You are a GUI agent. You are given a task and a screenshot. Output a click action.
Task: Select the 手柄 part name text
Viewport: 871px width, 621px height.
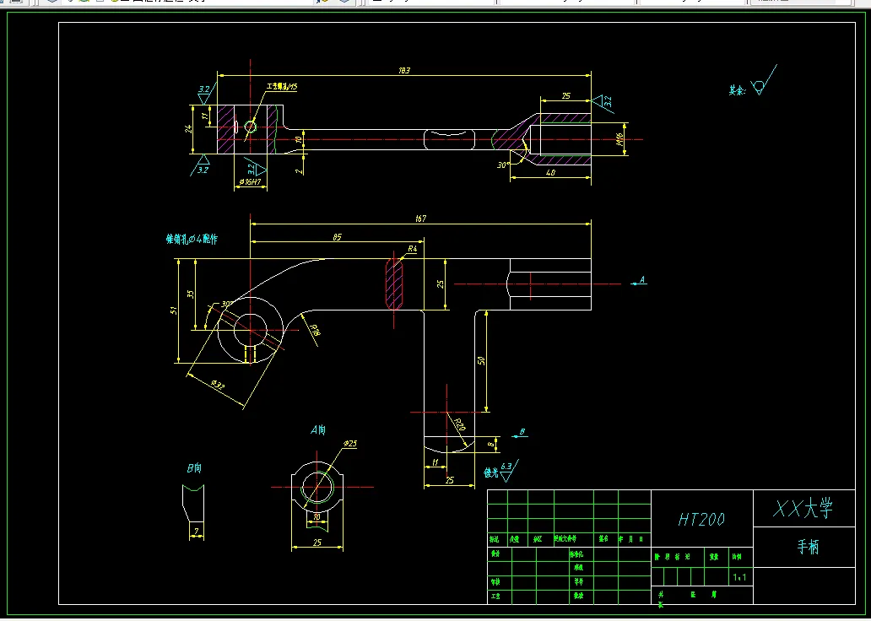tap(808, 547)
